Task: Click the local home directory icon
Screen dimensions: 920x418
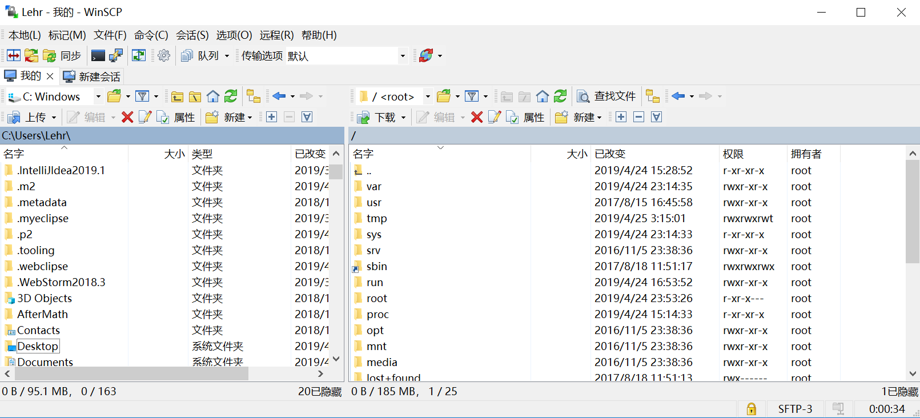Action: 213,96
